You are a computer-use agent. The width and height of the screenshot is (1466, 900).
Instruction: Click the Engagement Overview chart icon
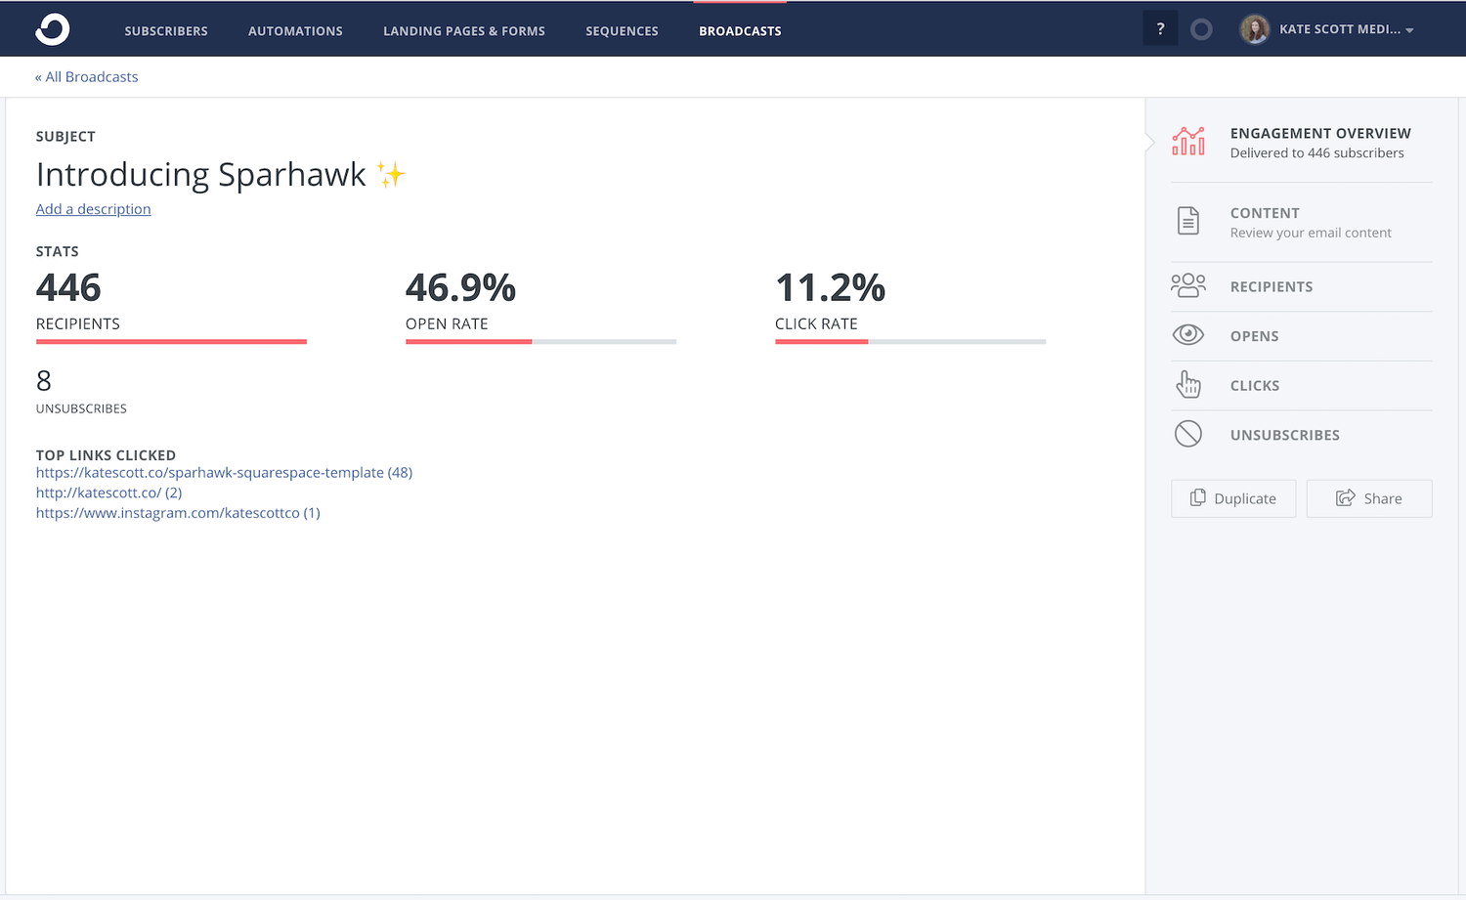tap(1188, 142)
